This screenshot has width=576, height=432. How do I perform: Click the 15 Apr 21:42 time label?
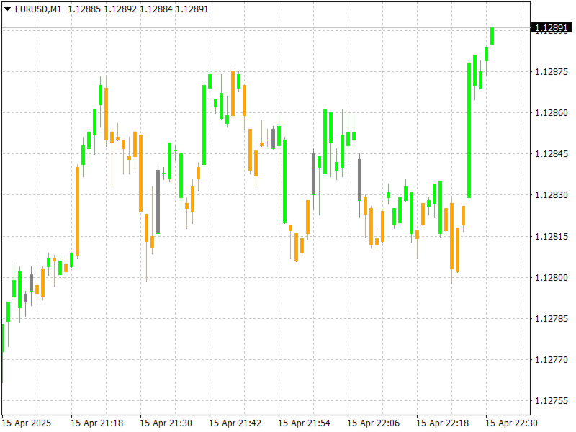pos(235,423)
